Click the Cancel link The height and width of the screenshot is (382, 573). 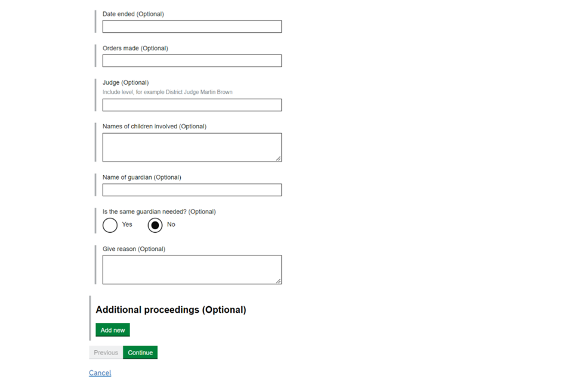(x=100, y=373)
